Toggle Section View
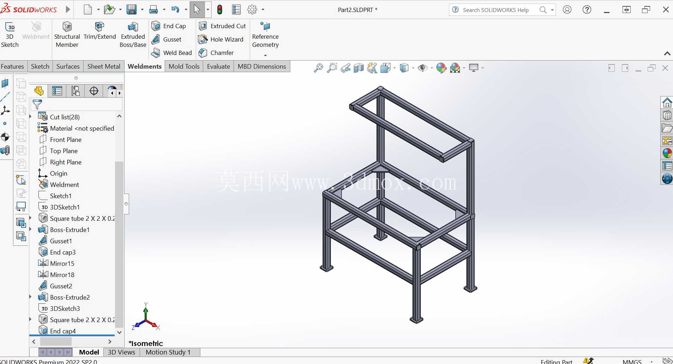This screenshot has height=364, width=673. point(359,68)
